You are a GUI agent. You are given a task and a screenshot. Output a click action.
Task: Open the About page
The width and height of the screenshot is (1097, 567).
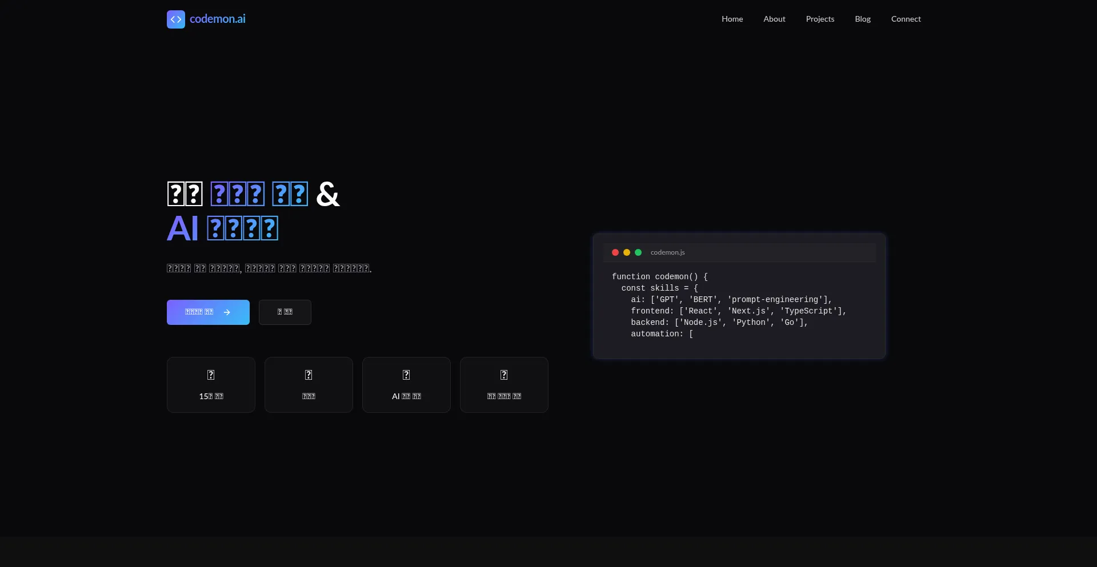click(774, 19)
